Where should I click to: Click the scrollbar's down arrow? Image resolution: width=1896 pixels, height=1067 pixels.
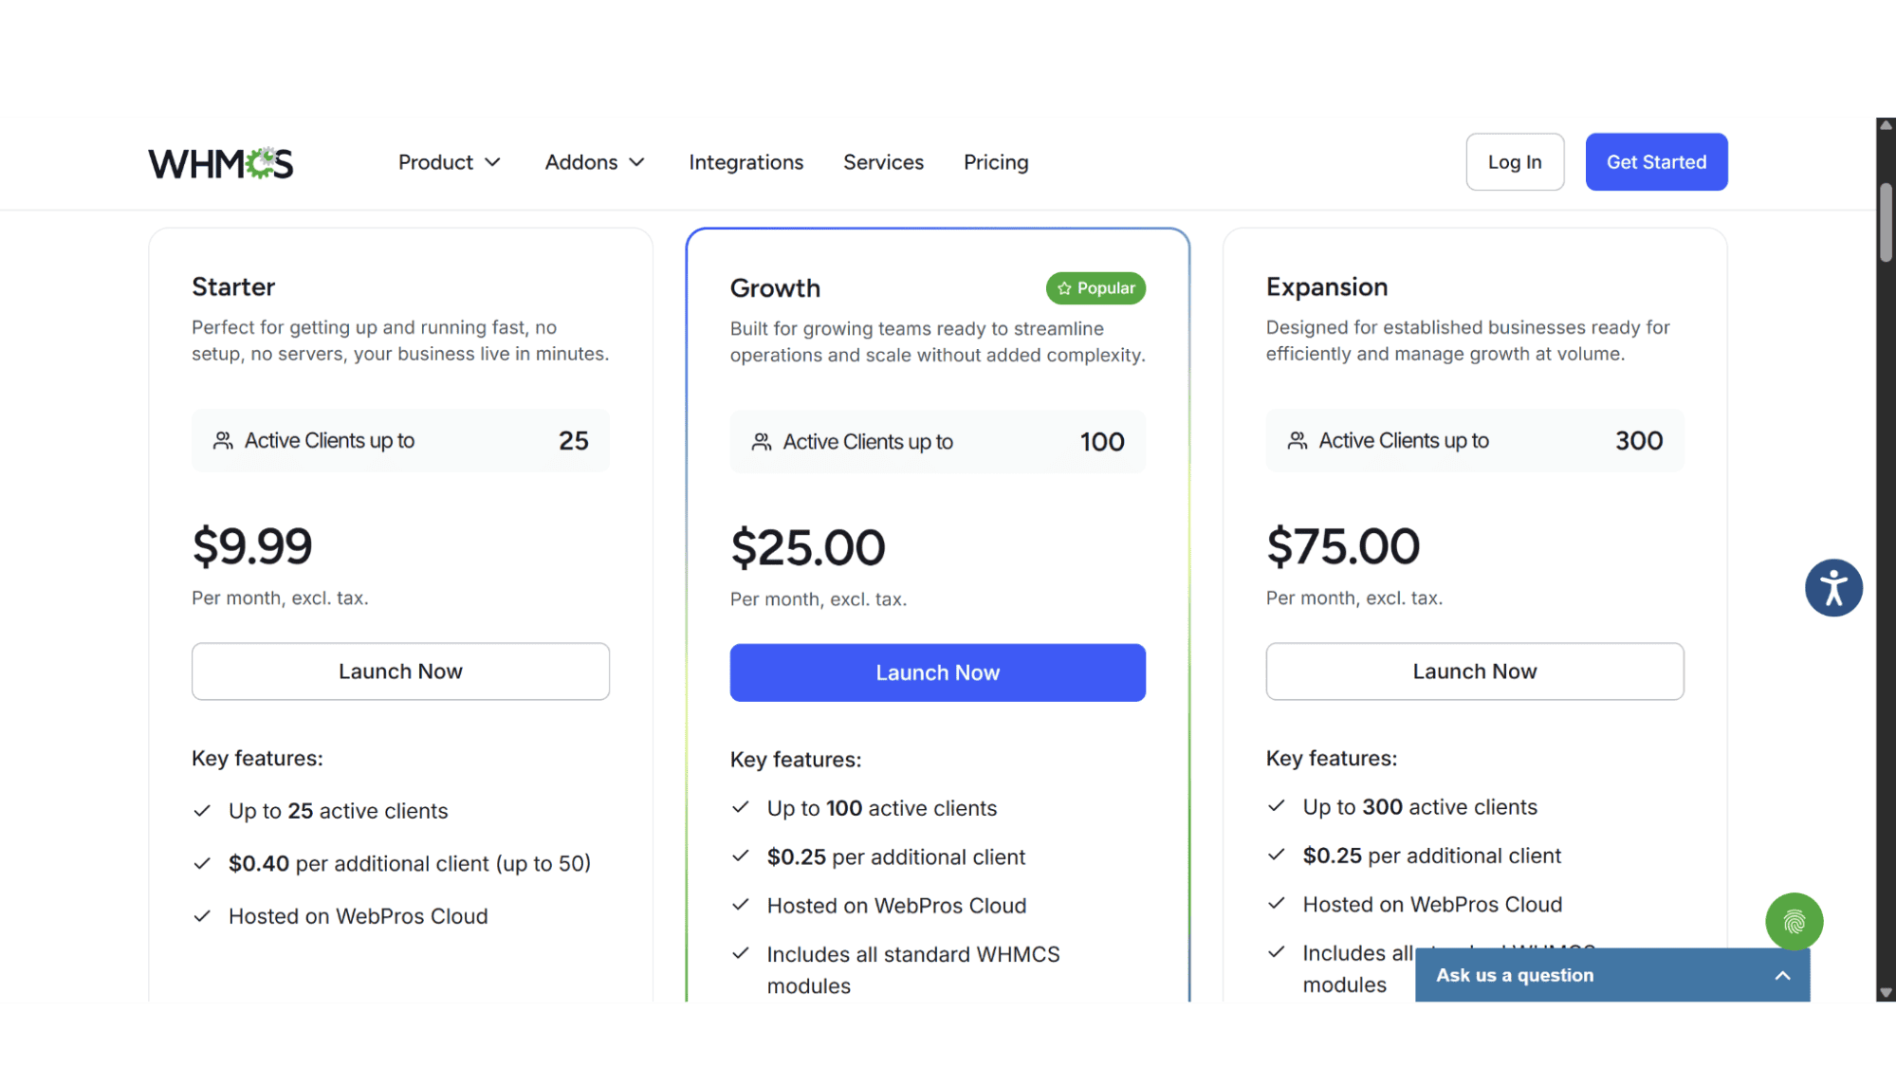point(1886,993)
